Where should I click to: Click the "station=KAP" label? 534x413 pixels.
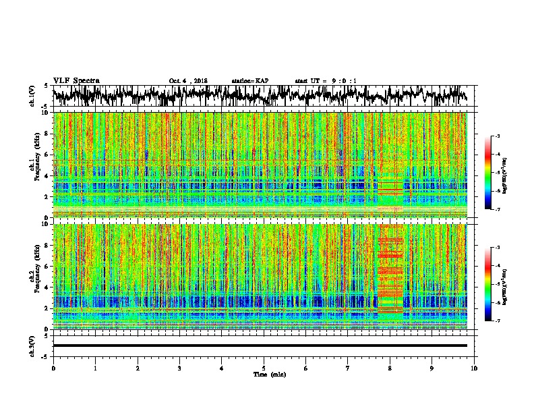click(x=250, y=81)
